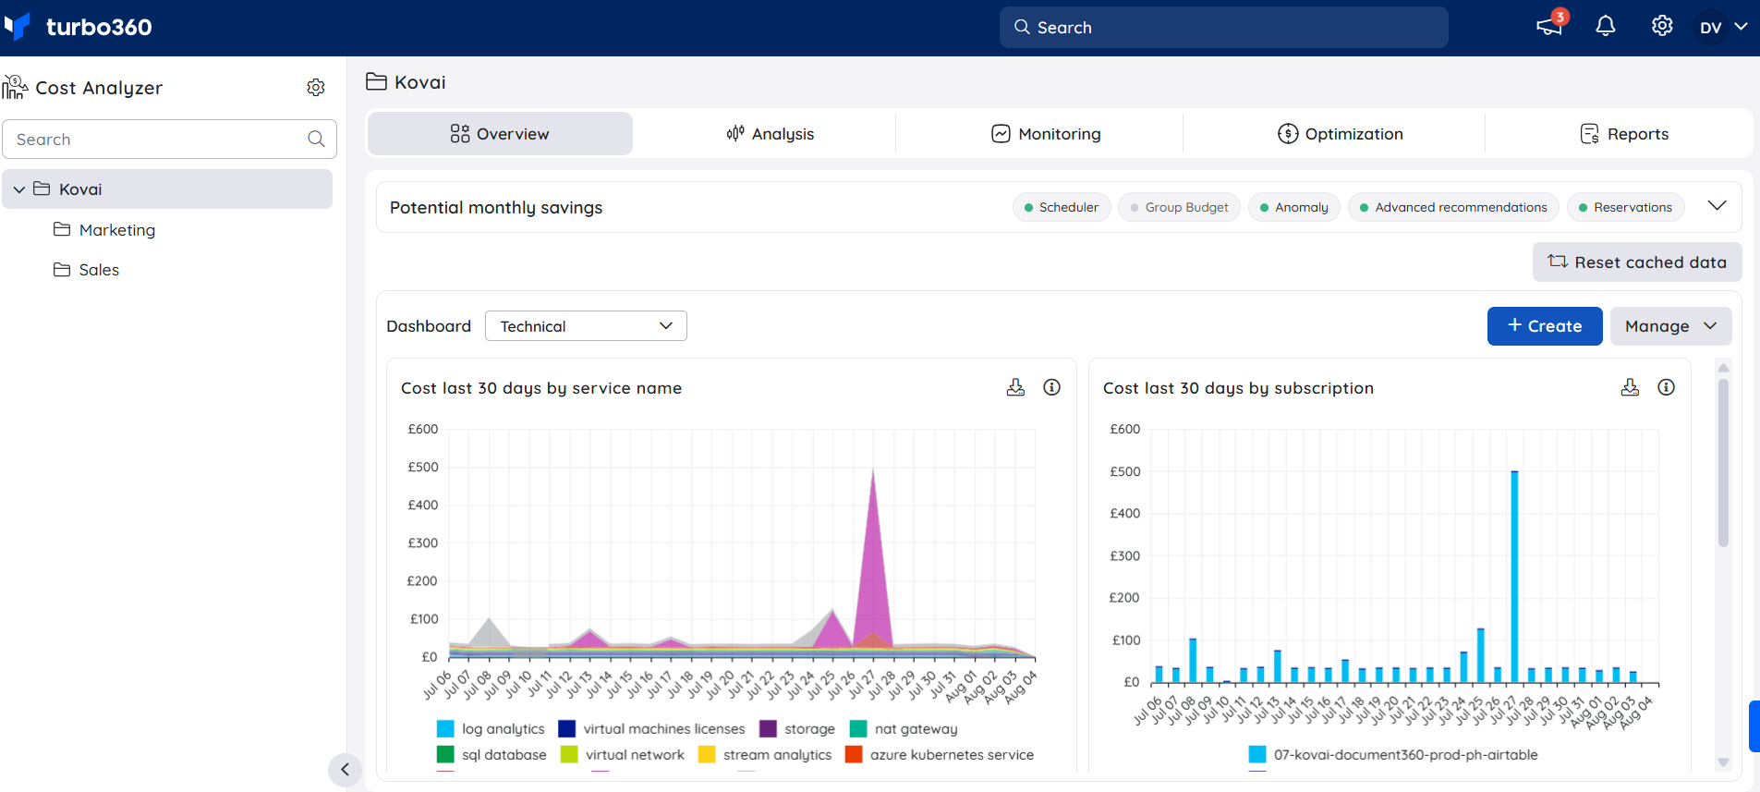Show info for service name chart
The width and height of the screenshot is (1760, 792).
[x=1051, y=388]
